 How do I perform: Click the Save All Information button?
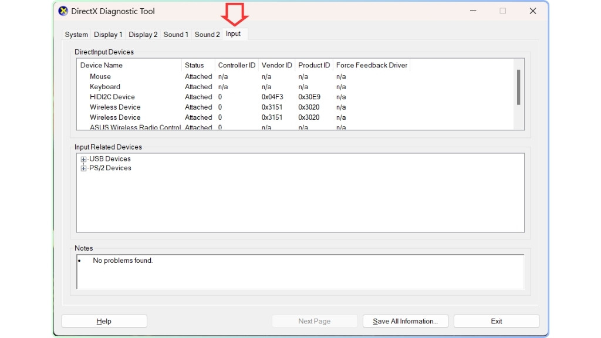(x=405, y=321)
